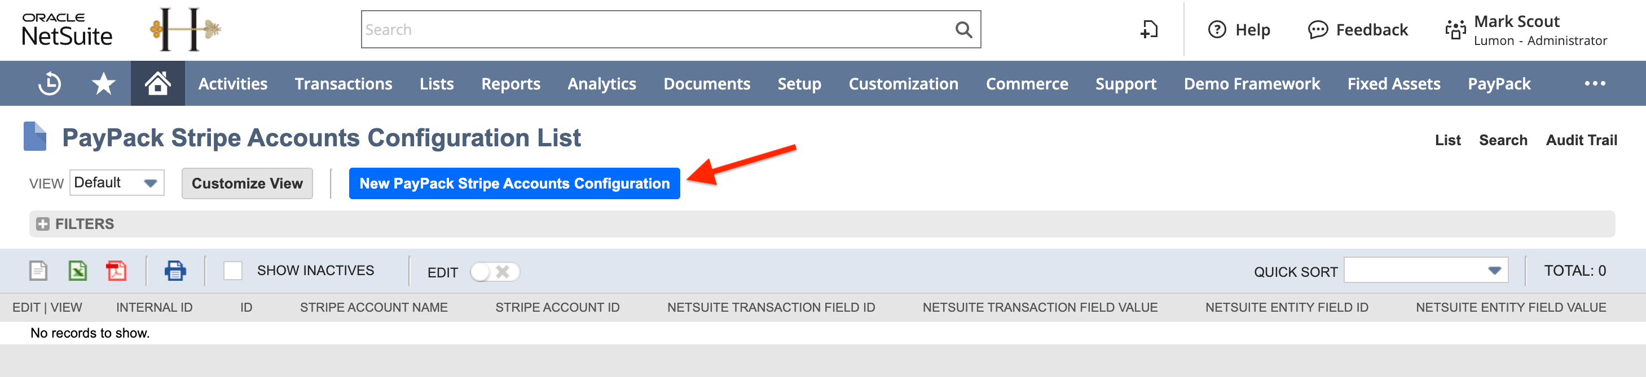Open the View dropdown showing Default
Screen dimensions: 1646x377
pyautogui.click(x=116, y=182)
